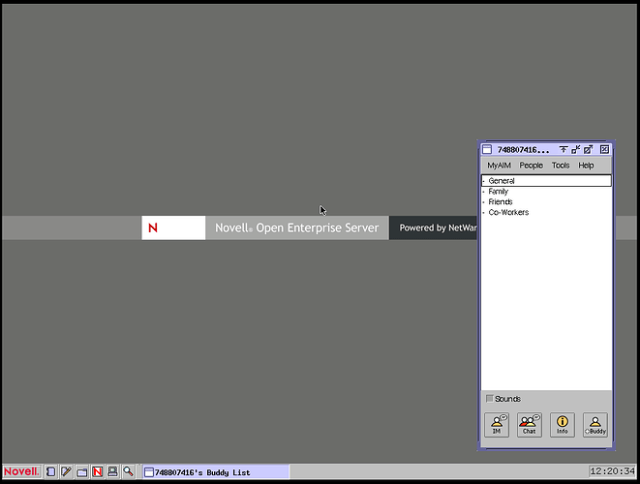This screenshot has height=484, width=640.
Task: Open the pencil editor icon on taskbar
Action: tap(66, 471)
